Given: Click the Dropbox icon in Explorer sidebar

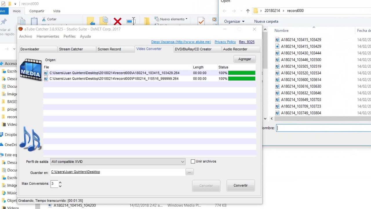Looking at the screenshot, I should click(x=2, y=135).
